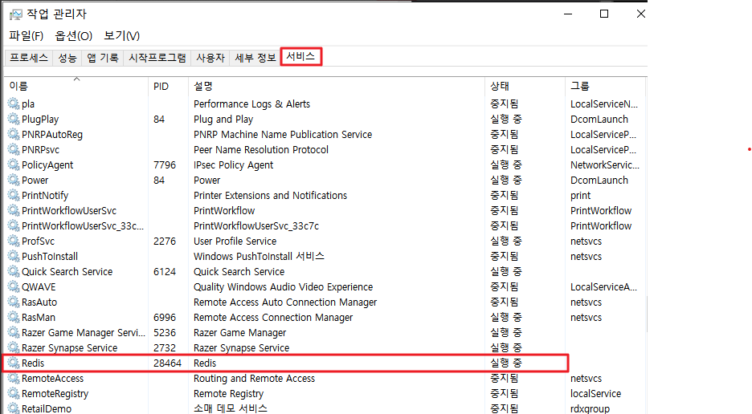Image resolution: width=752 pixels, height=414 pixels.
Task: Switch to the 프로세스 tab
Action: tap(29, 58)
